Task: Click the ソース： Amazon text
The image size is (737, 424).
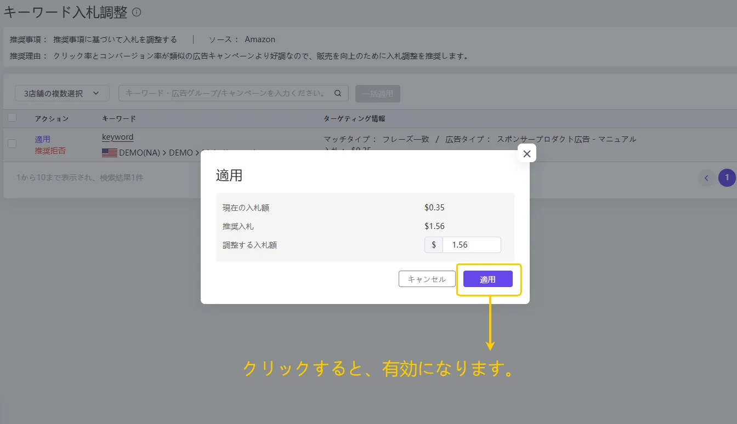Action: click(242, 39)
